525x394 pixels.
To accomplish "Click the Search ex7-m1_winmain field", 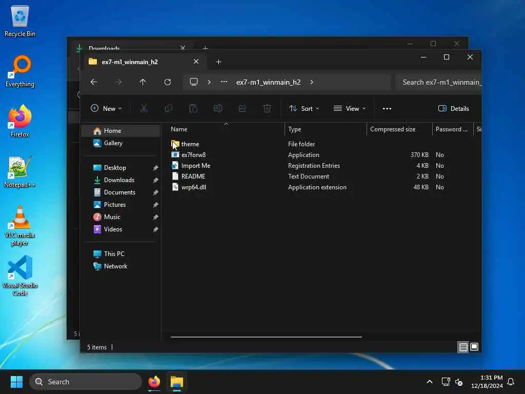I will 439,83.
